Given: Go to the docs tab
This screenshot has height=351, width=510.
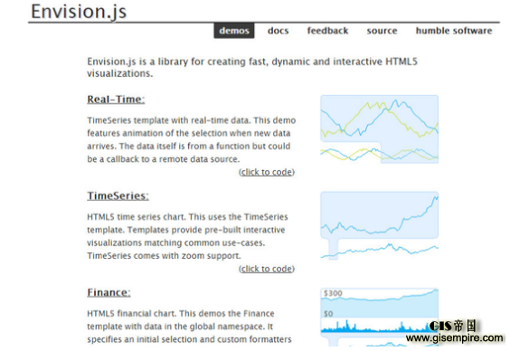Looking at the screenshot, I should point(279,31).
